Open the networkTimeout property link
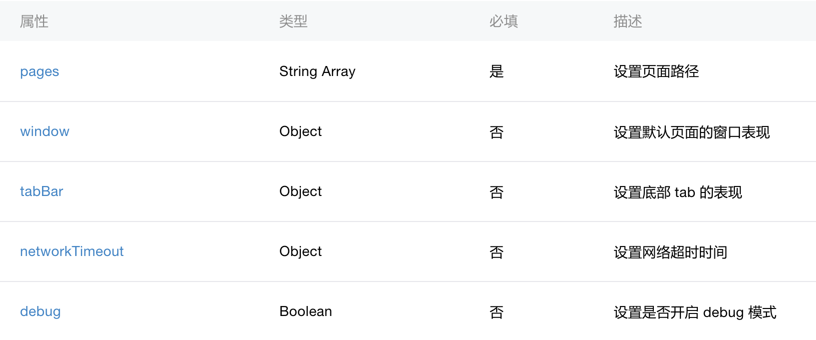The image size is (816, 340). [72, 251]
